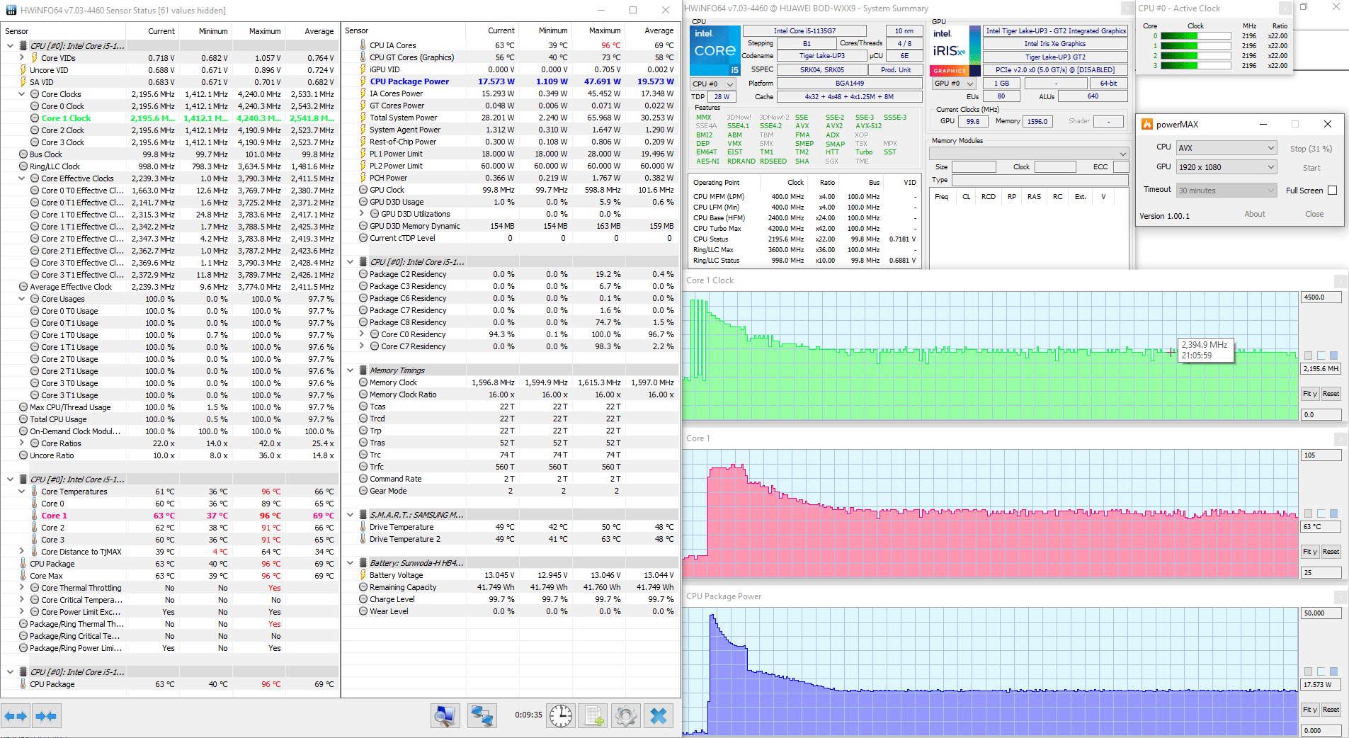Click Fit y on Core 1 temperature graph
Screen dimensions: 1349x738
1310,552
